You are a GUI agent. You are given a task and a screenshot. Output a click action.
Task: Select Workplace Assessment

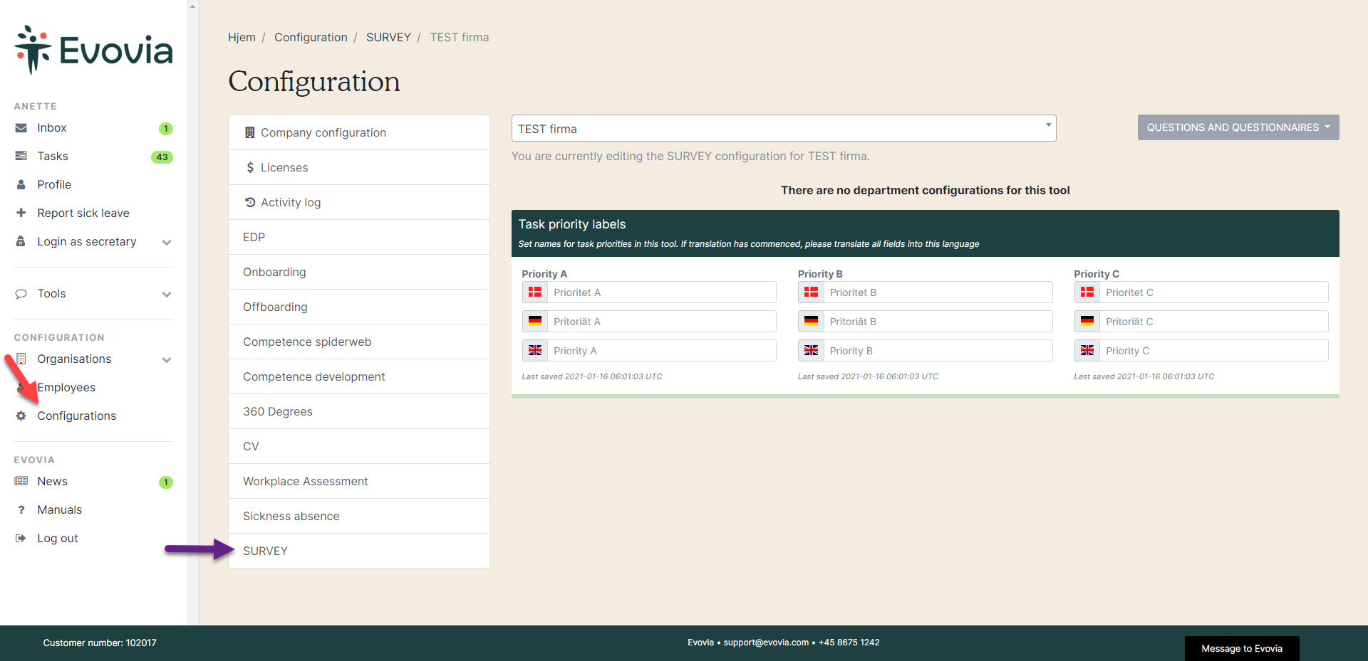(359, 481)
